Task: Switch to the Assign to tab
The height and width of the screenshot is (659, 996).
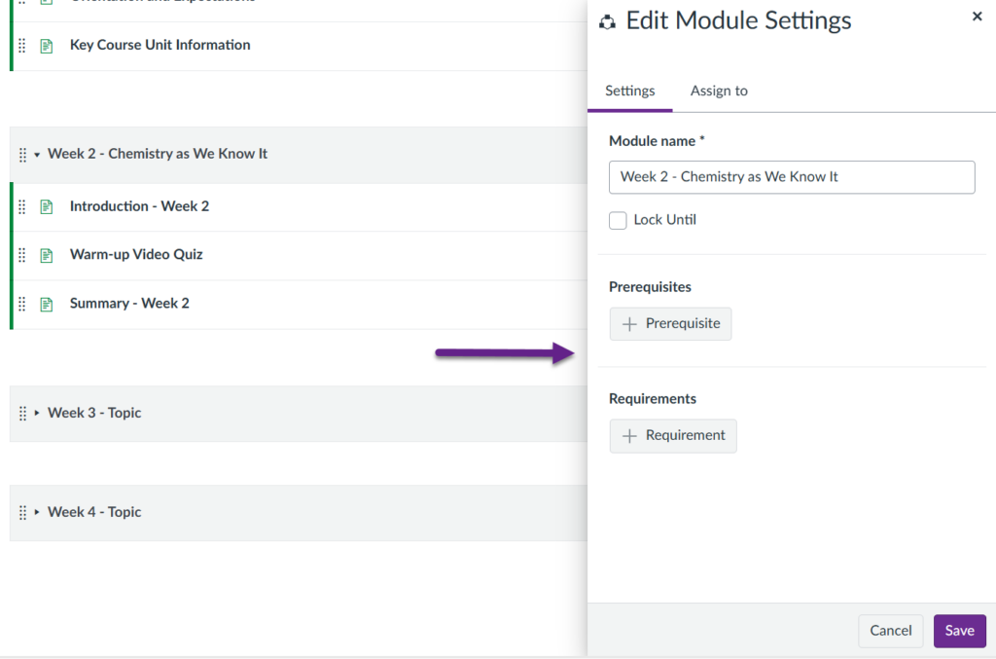Action: (719, 91)
